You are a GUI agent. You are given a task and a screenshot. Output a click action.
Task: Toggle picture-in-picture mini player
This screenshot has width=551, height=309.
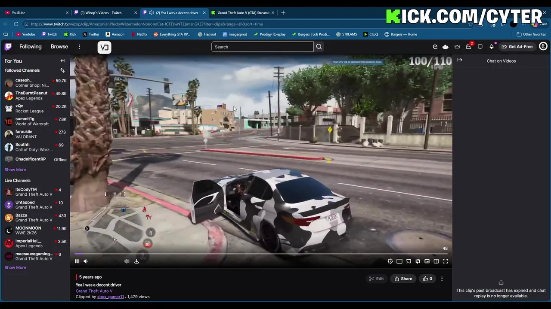pyautogui.click(x=427, y=261)
